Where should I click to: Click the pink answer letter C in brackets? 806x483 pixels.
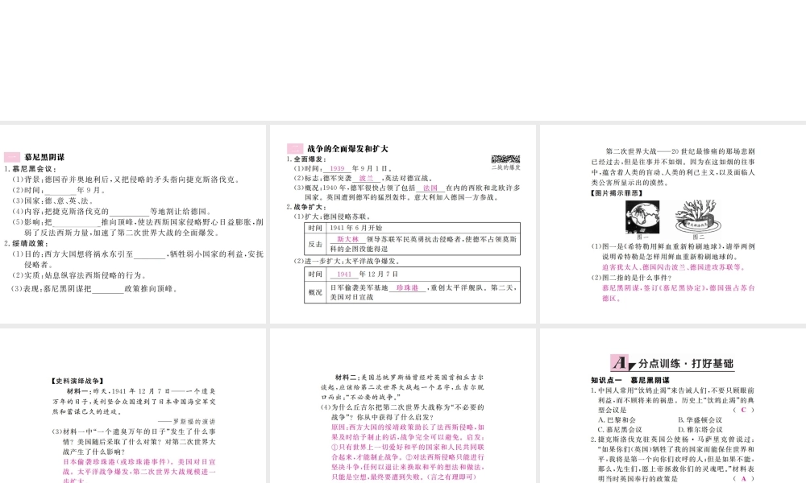point(743,410)
